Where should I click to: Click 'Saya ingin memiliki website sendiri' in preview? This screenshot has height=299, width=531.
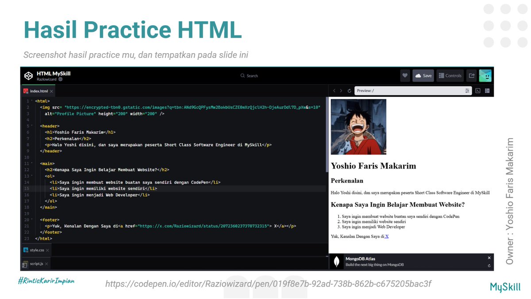[373, 221]
